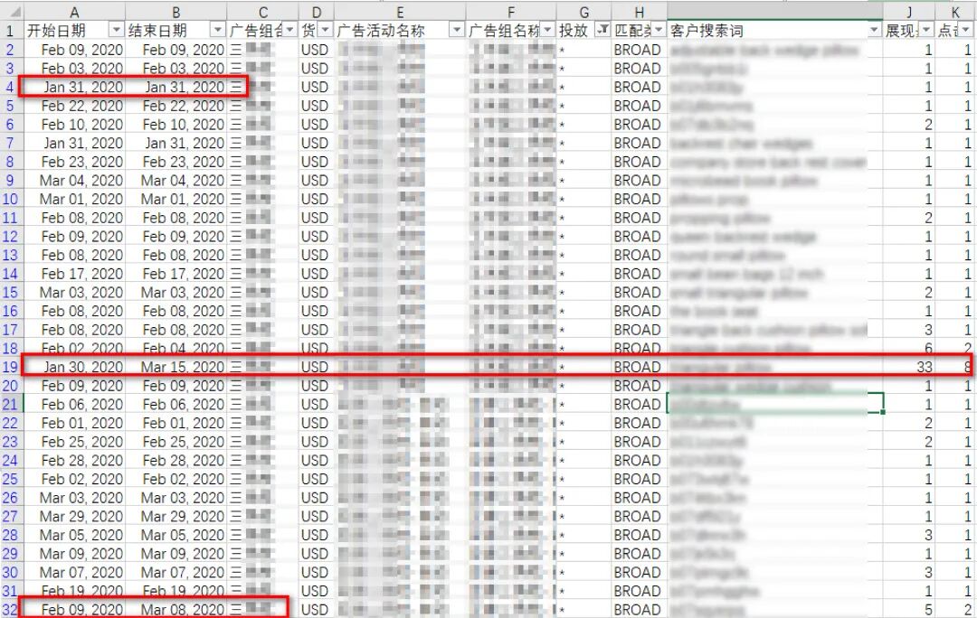
Task: Select column D header
Action: point(317,12)
